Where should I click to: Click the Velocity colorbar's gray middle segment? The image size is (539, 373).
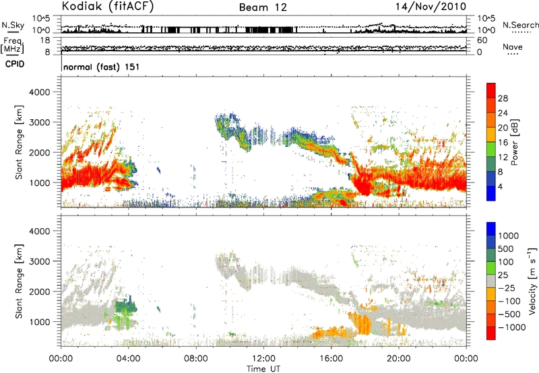(x=491, y=281)
